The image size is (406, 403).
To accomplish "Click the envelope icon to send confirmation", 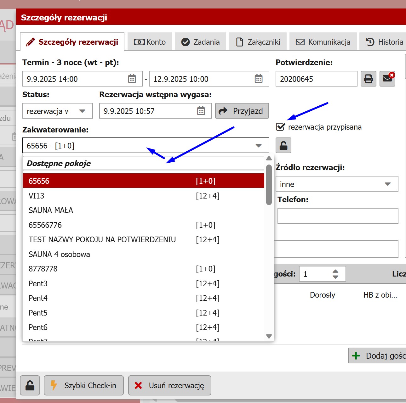I will pyautogui.click(x=387, y=79).
